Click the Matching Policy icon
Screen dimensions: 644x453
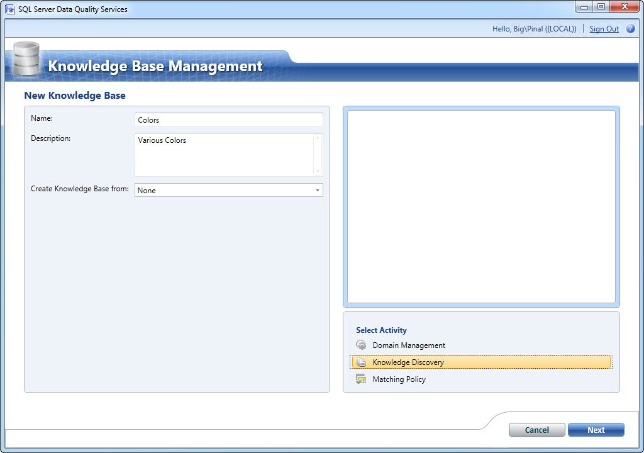tap(361, 379)
